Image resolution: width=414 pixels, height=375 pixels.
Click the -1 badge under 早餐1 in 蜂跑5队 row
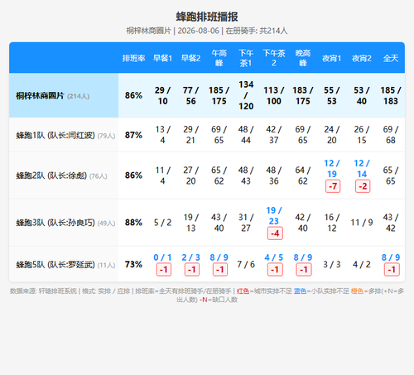[164, 270]
